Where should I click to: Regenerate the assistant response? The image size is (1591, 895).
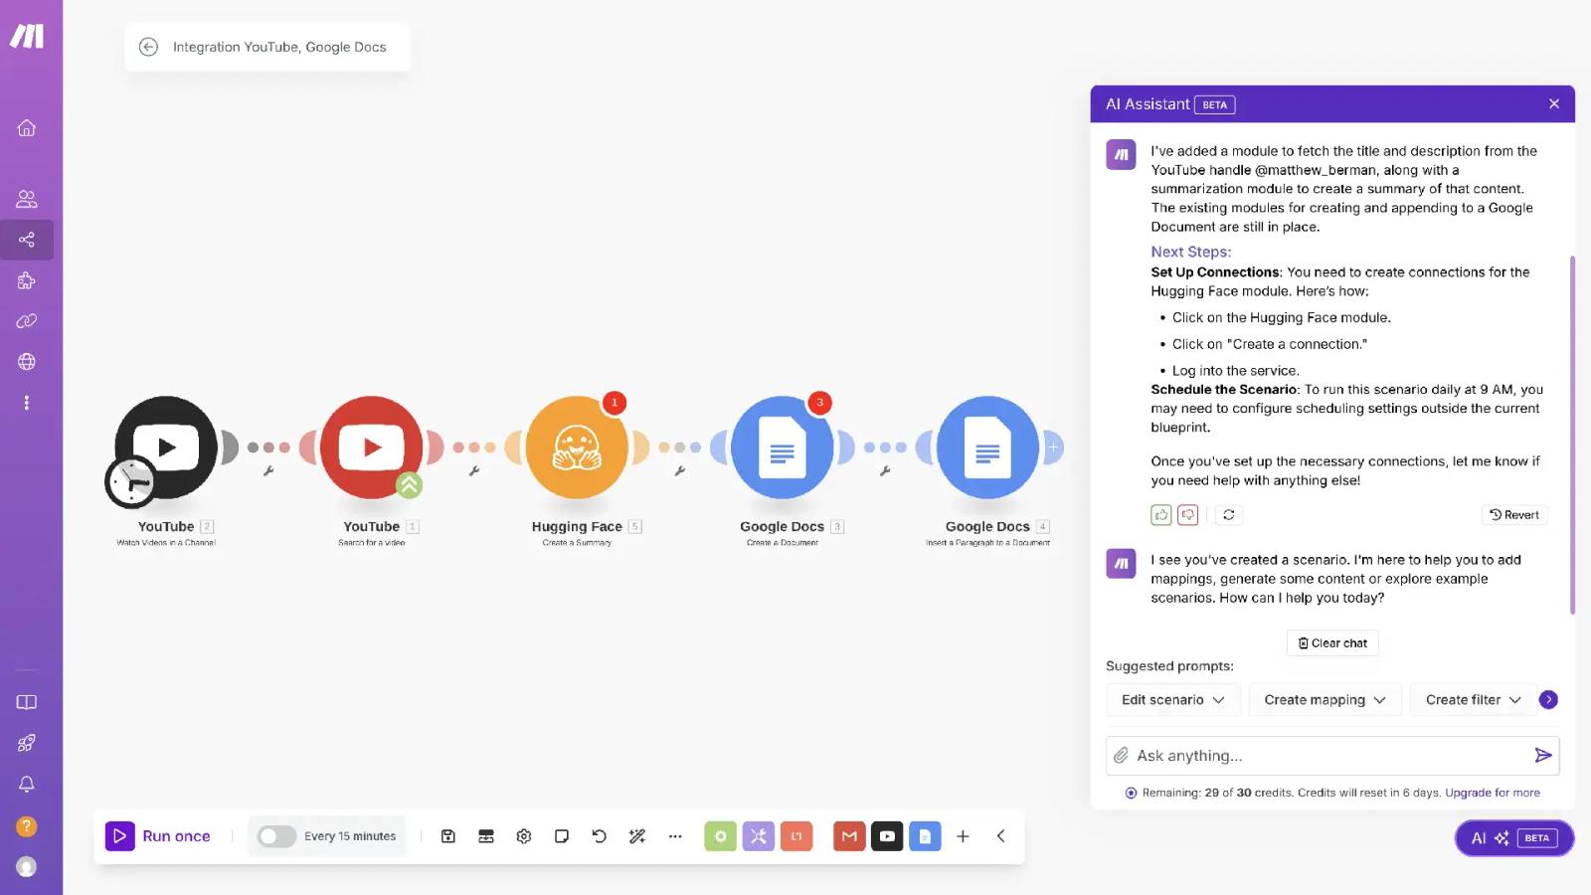[1229, 515]
